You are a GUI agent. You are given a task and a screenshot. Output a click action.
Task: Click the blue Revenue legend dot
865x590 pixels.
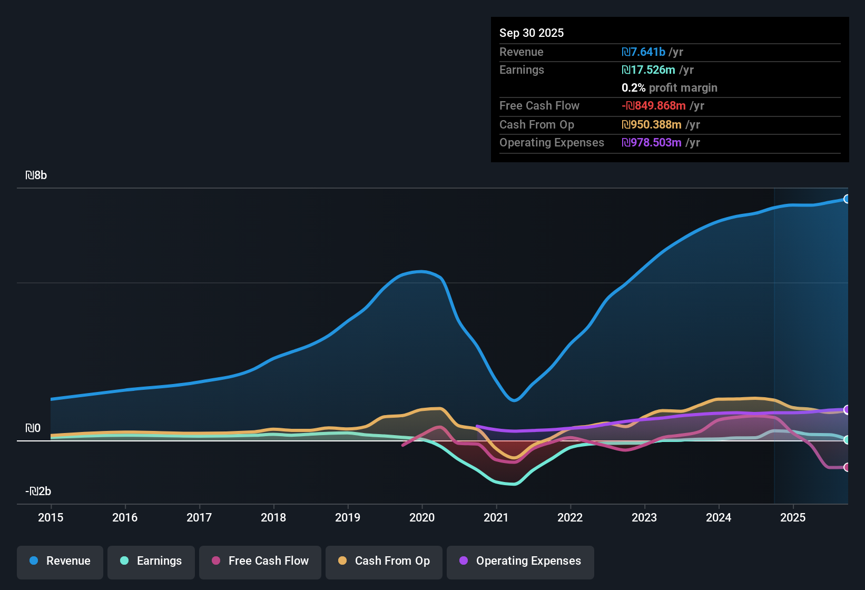click(33, 561)
